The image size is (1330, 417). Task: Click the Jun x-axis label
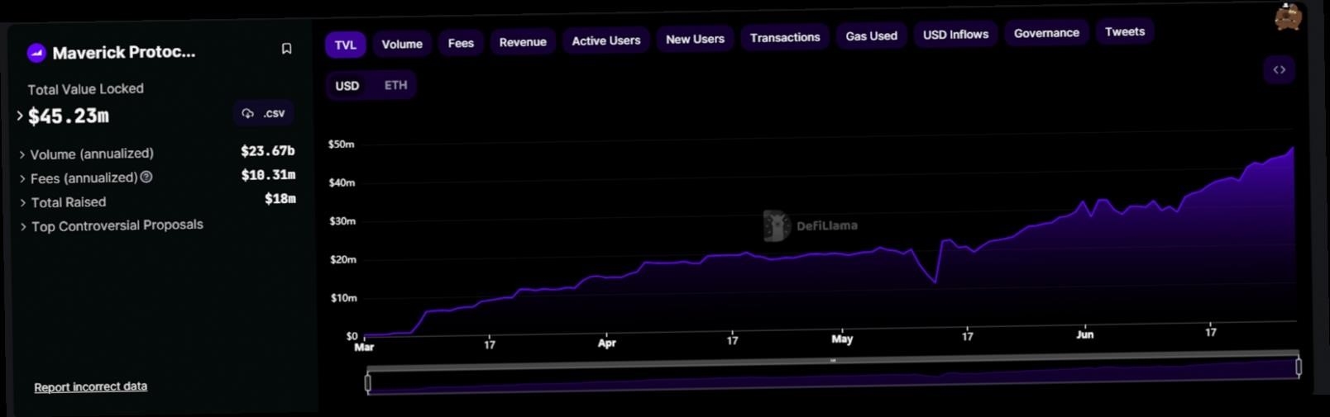coord(1085,334)
